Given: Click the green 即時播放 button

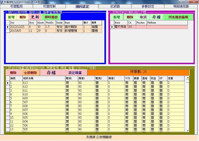Looking at the screenshot, I should click(x=51, y=17).
